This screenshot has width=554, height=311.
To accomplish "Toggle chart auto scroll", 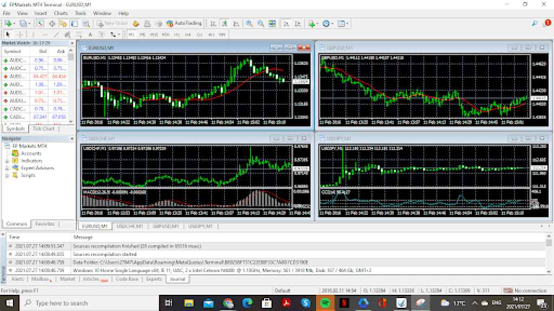I will [x=286, y=23].
